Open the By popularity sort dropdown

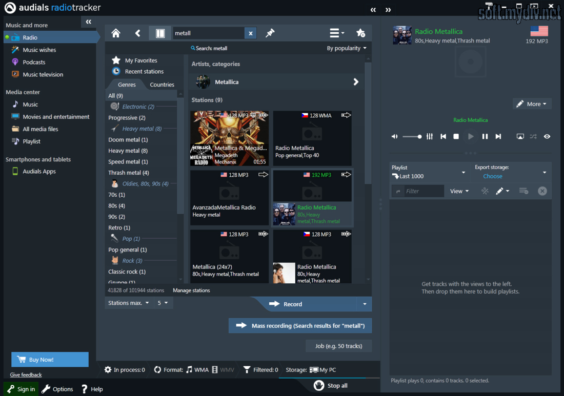pyautogui.click(x=347, y=48)
